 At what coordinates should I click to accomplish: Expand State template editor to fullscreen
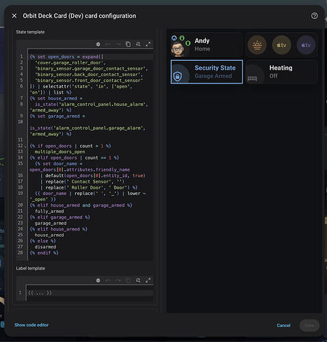tap(148, 44)
